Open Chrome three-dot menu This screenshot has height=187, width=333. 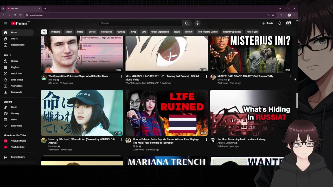pos(294,15)
